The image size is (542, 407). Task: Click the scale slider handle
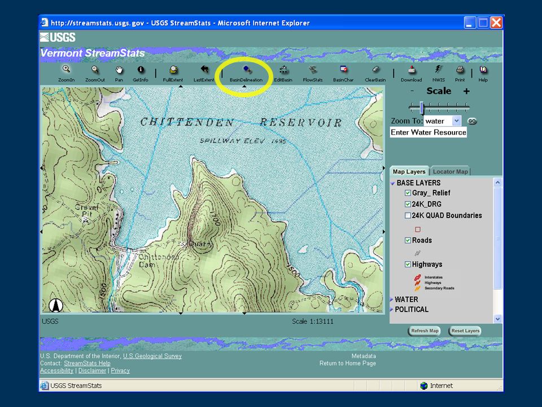(422, 107)
